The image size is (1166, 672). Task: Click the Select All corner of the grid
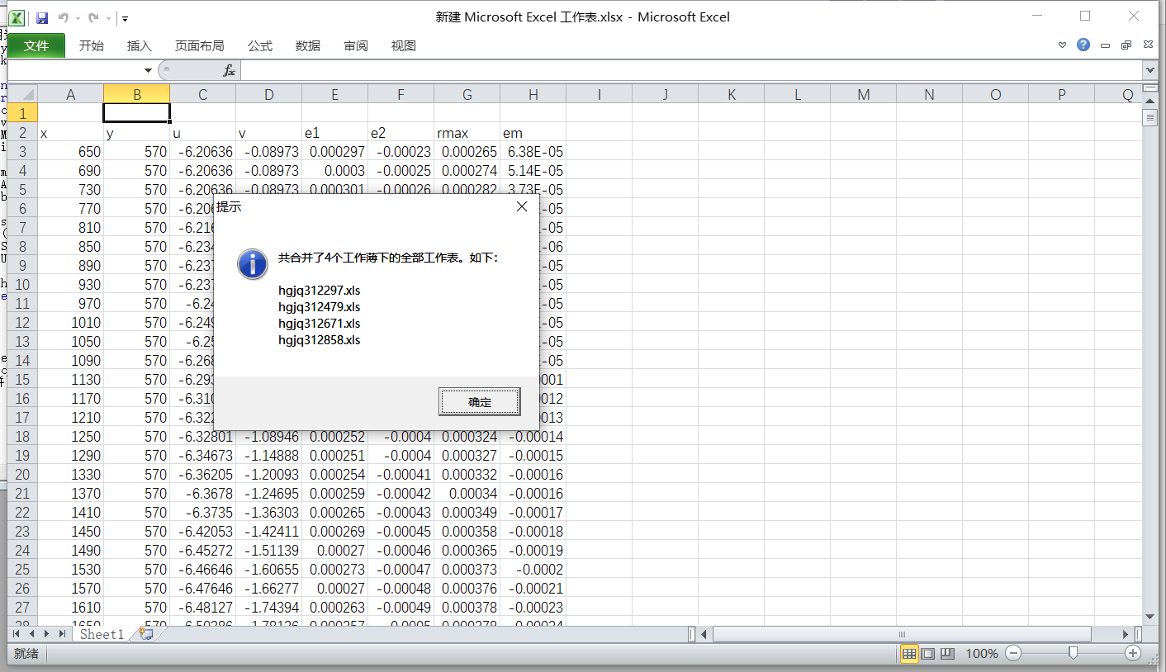point(22,94)
